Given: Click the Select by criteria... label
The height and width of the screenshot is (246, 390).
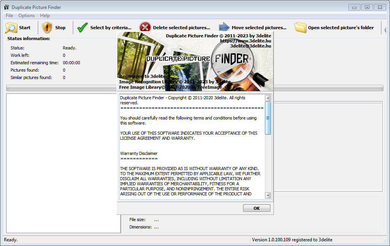Looking at the screenshot, I should click(x=111, y=28).
